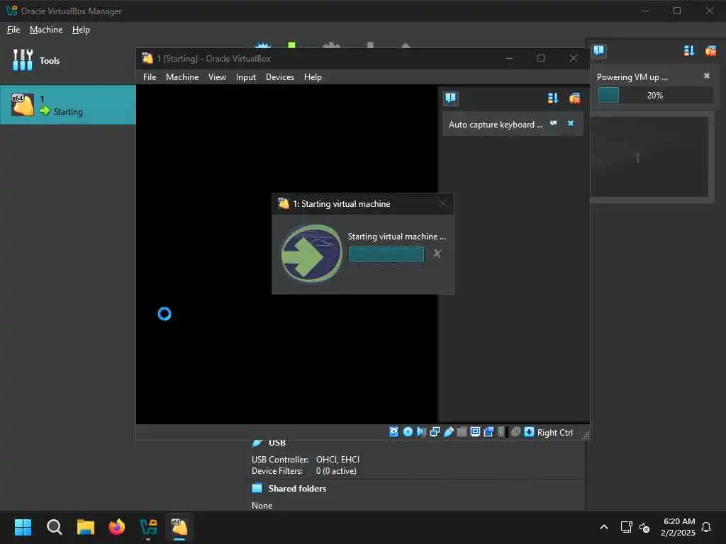
Task: Toggle notification center icon in Manager window
Action: coord(598,50)
